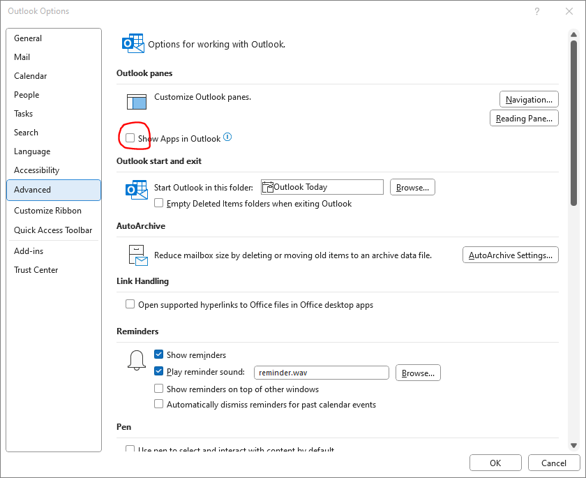Click Browse... next to reminder.wav
586x478 pixels.
[x=418, y=373]
